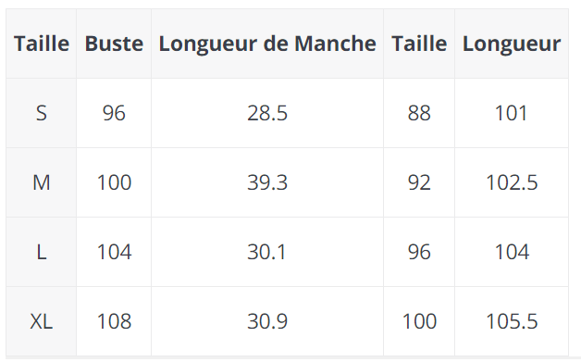Click the 30.1 sleeve length cell

(x=267, y=252)
